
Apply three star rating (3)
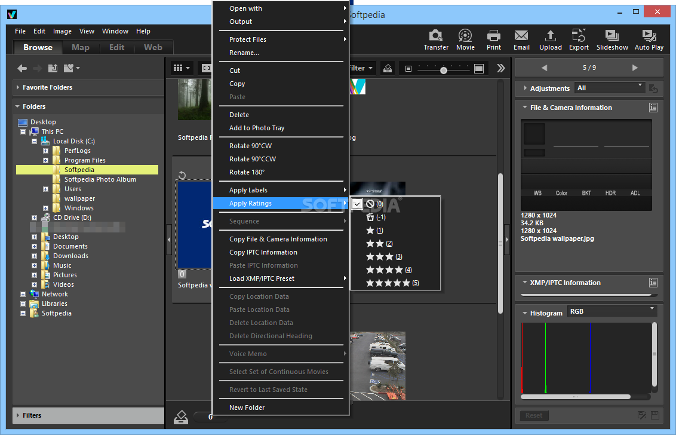pos(384,257)
